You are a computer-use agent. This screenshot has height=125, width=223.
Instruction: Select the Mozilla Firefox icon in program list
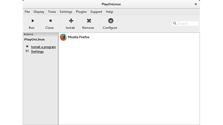63,37
